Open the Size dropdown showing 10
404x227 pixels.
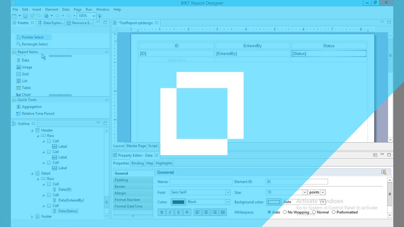click(x=305, y=192)
